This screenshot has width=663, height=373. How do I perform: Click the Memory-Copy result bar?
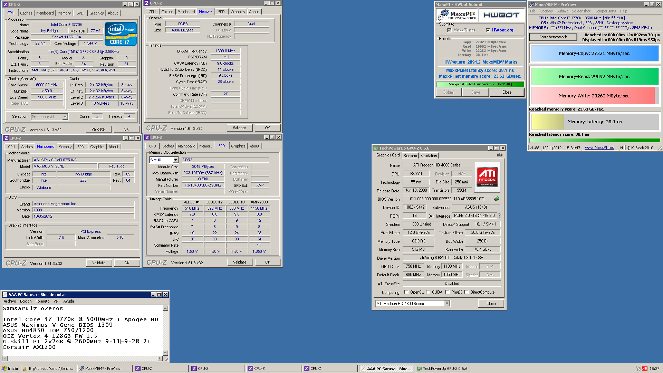tap(595, 54)
